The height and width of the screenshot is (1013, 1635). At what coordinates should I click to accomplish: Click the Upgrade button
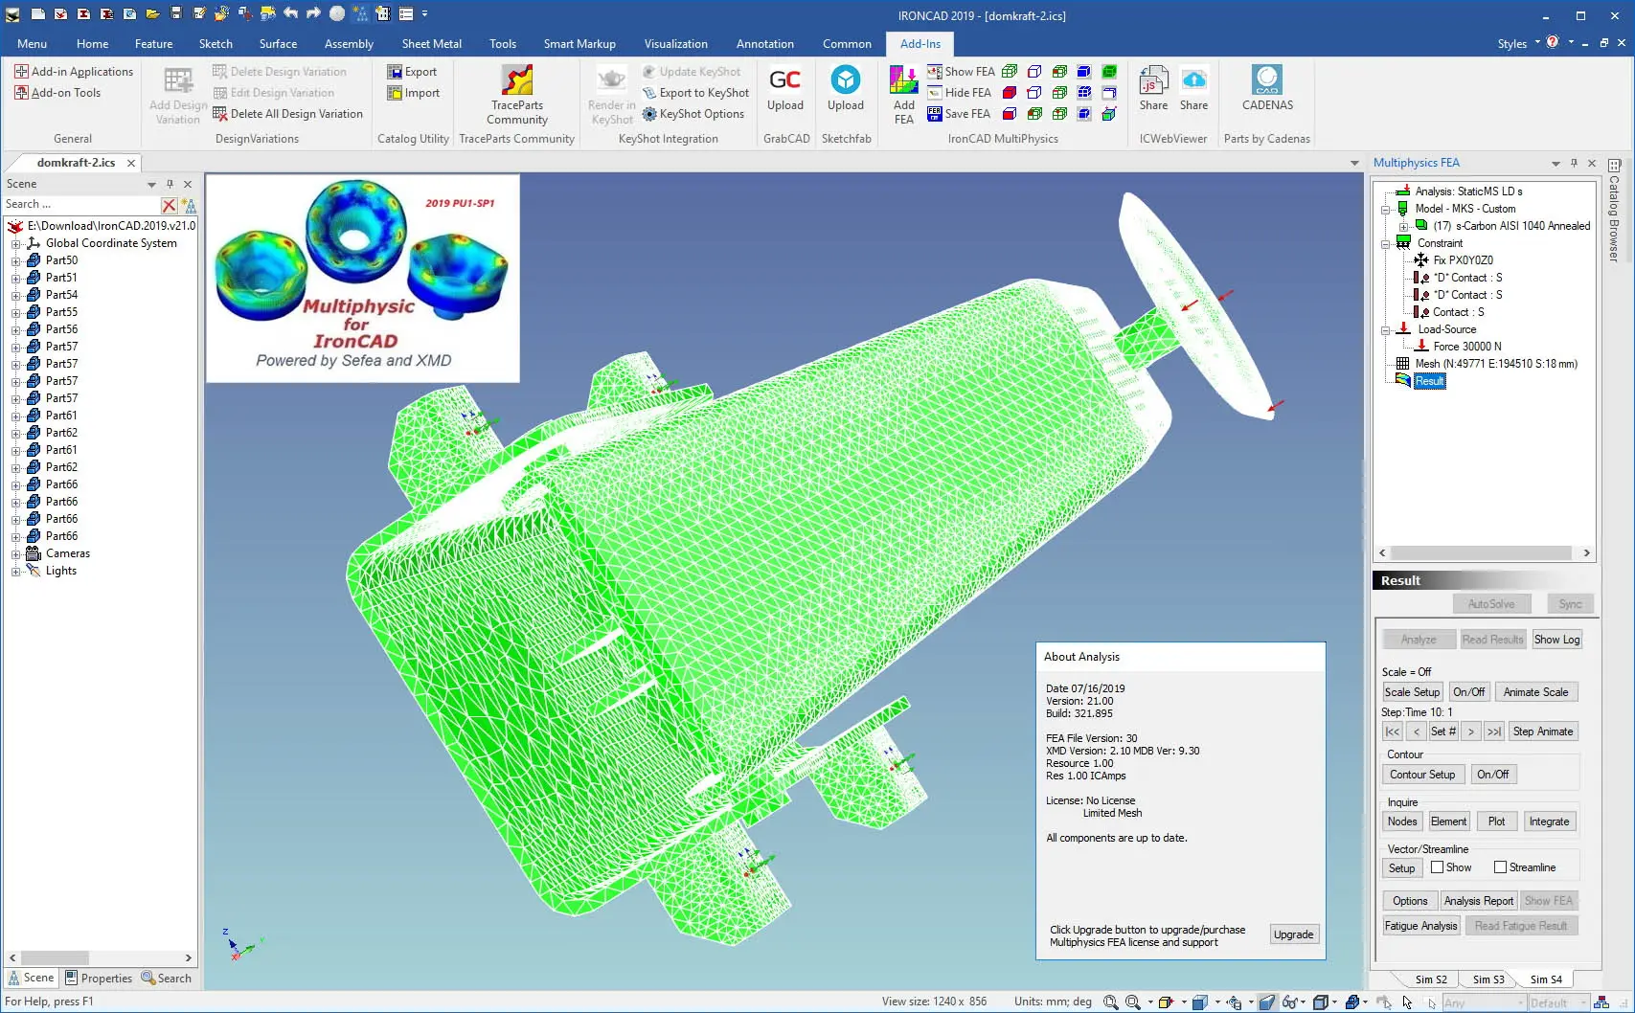[x=1293, y=934]
